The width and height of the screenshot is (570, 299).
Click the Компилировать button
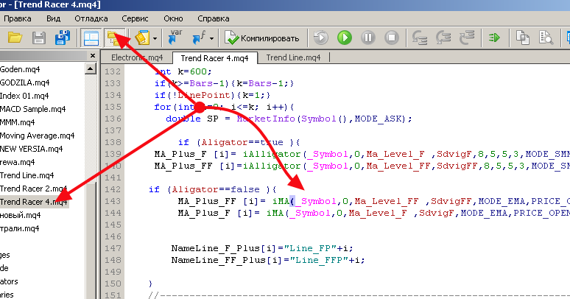tap(261, 38)
